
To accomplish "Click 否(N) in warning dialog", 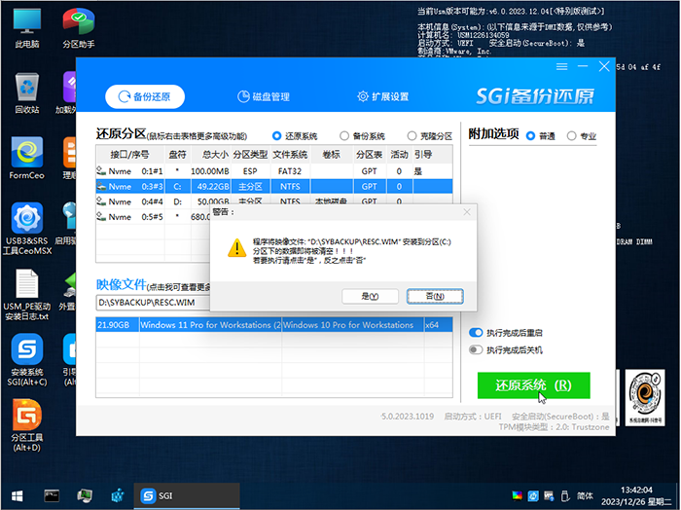I will 435,296.
